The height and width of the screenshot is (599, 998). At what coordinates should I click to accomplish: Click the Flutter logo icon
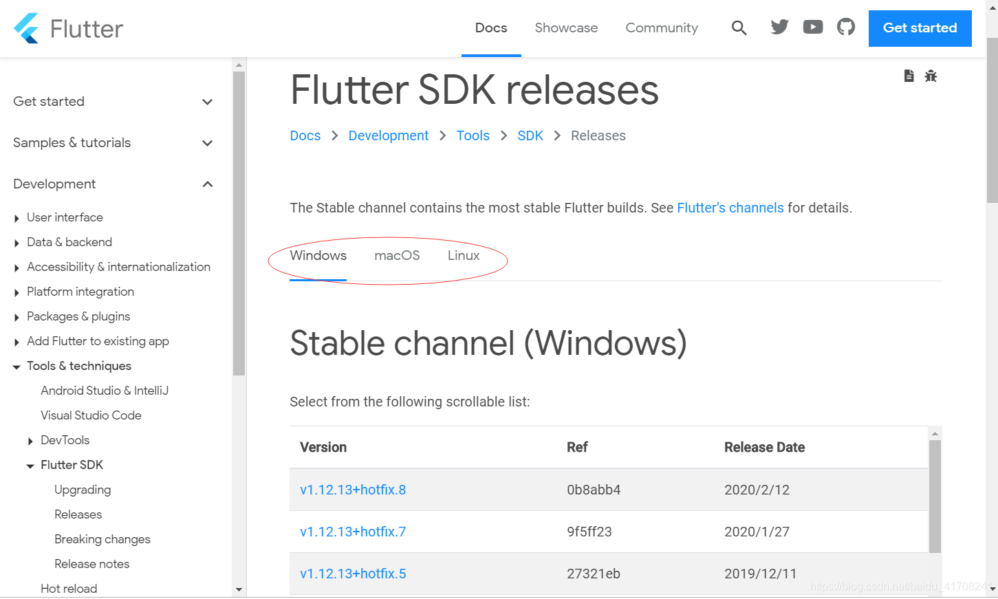pyautogui.click(x=26, y=28)
